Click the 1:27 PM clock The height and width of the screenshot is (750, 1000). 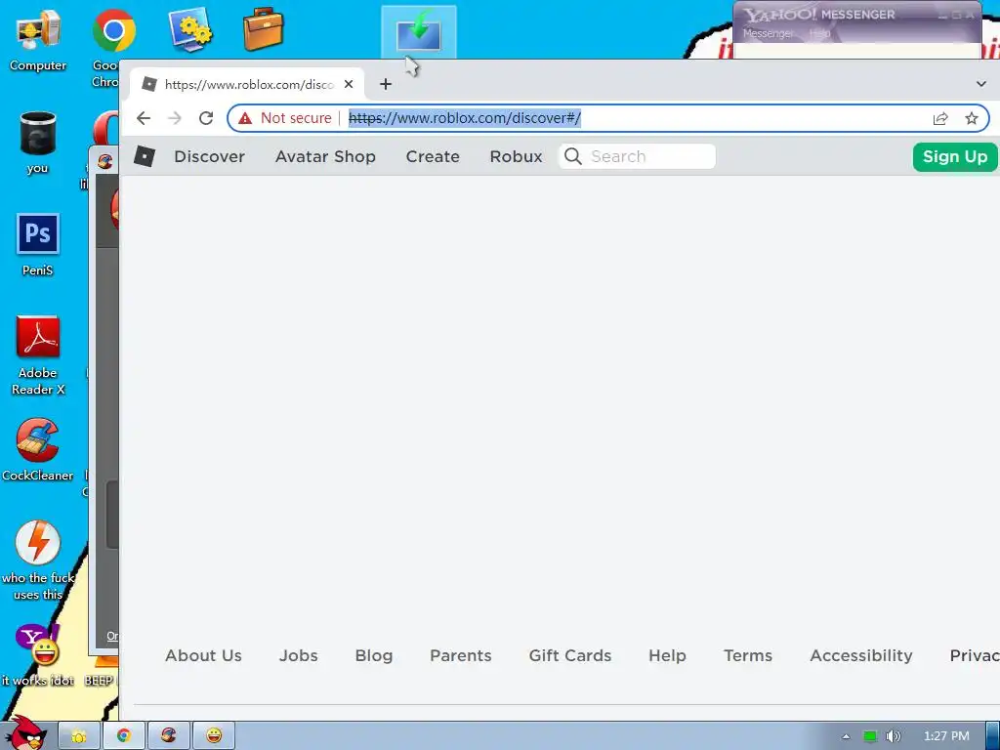946,736
